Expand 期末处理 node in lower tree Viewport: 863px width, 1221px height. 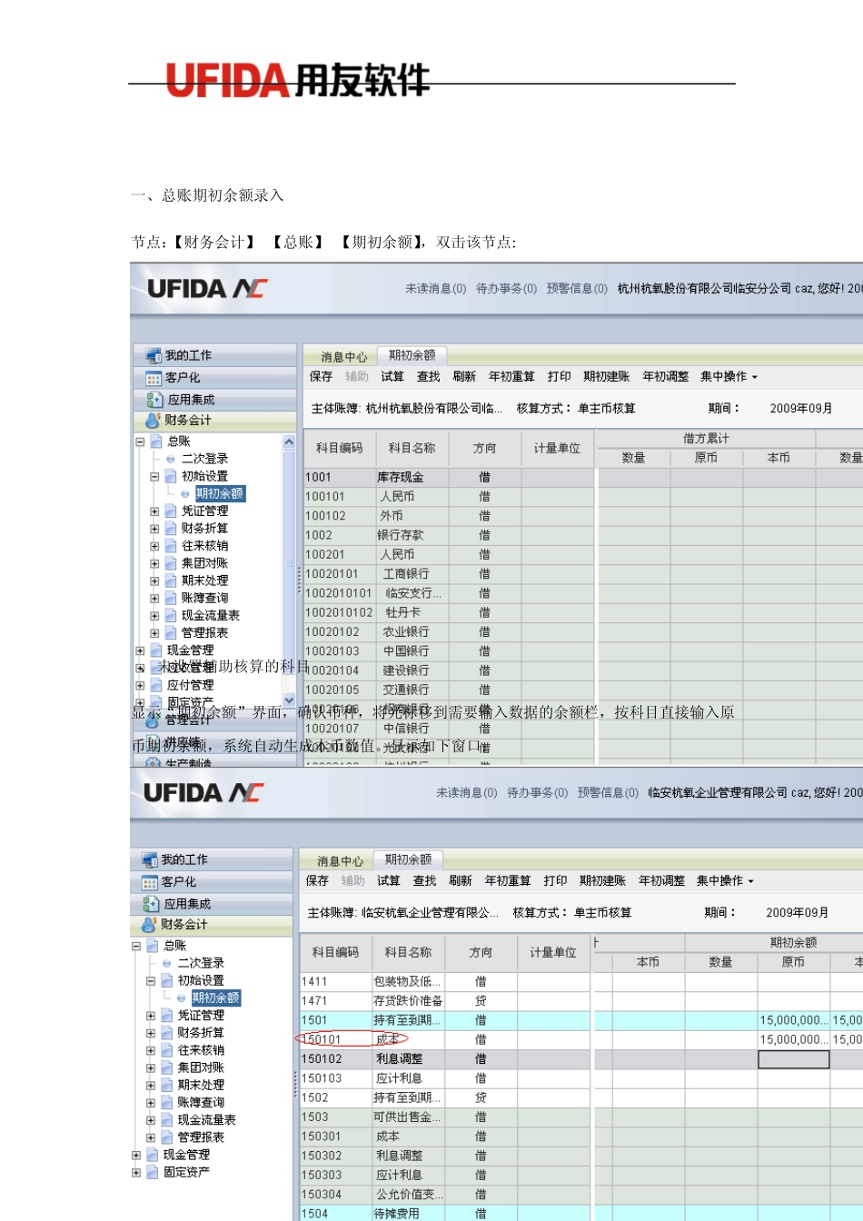[x=151, y=1086]
